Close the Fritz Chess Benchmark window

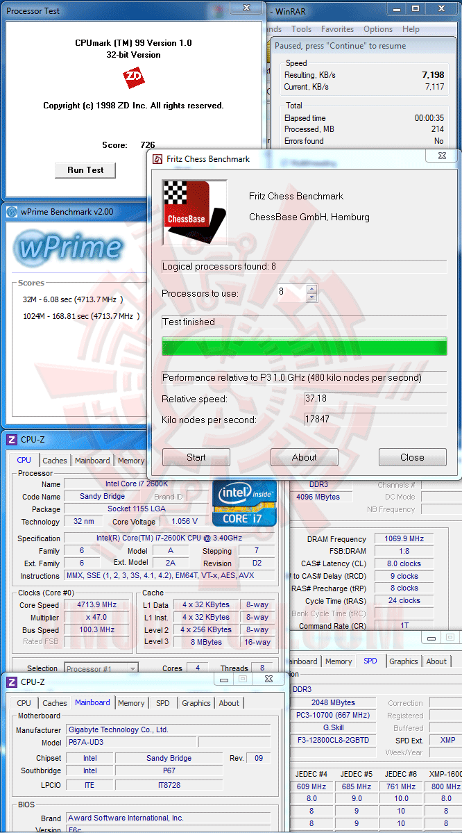(x=442, y=156)
